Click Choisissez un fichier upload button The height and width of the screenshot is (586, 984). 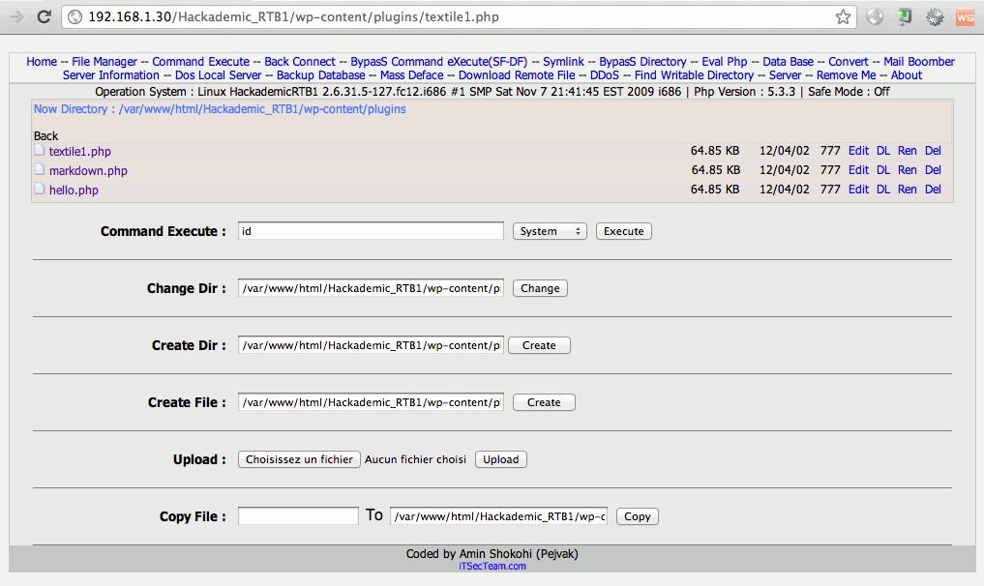coord(299,459)
